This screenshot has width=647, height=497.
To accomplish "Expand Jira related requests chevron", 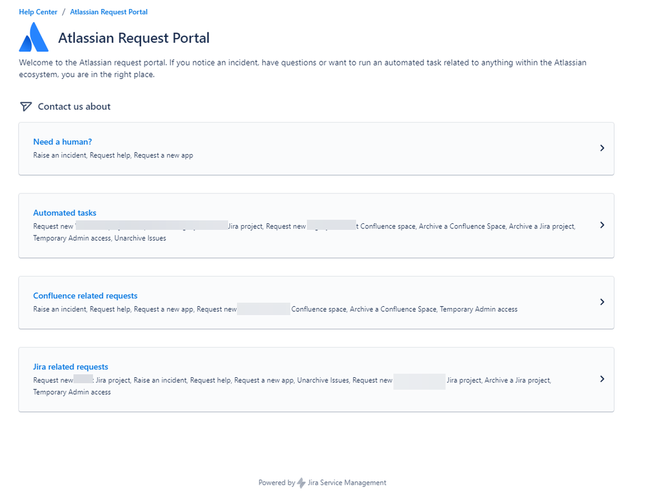I will coord(602,379).
